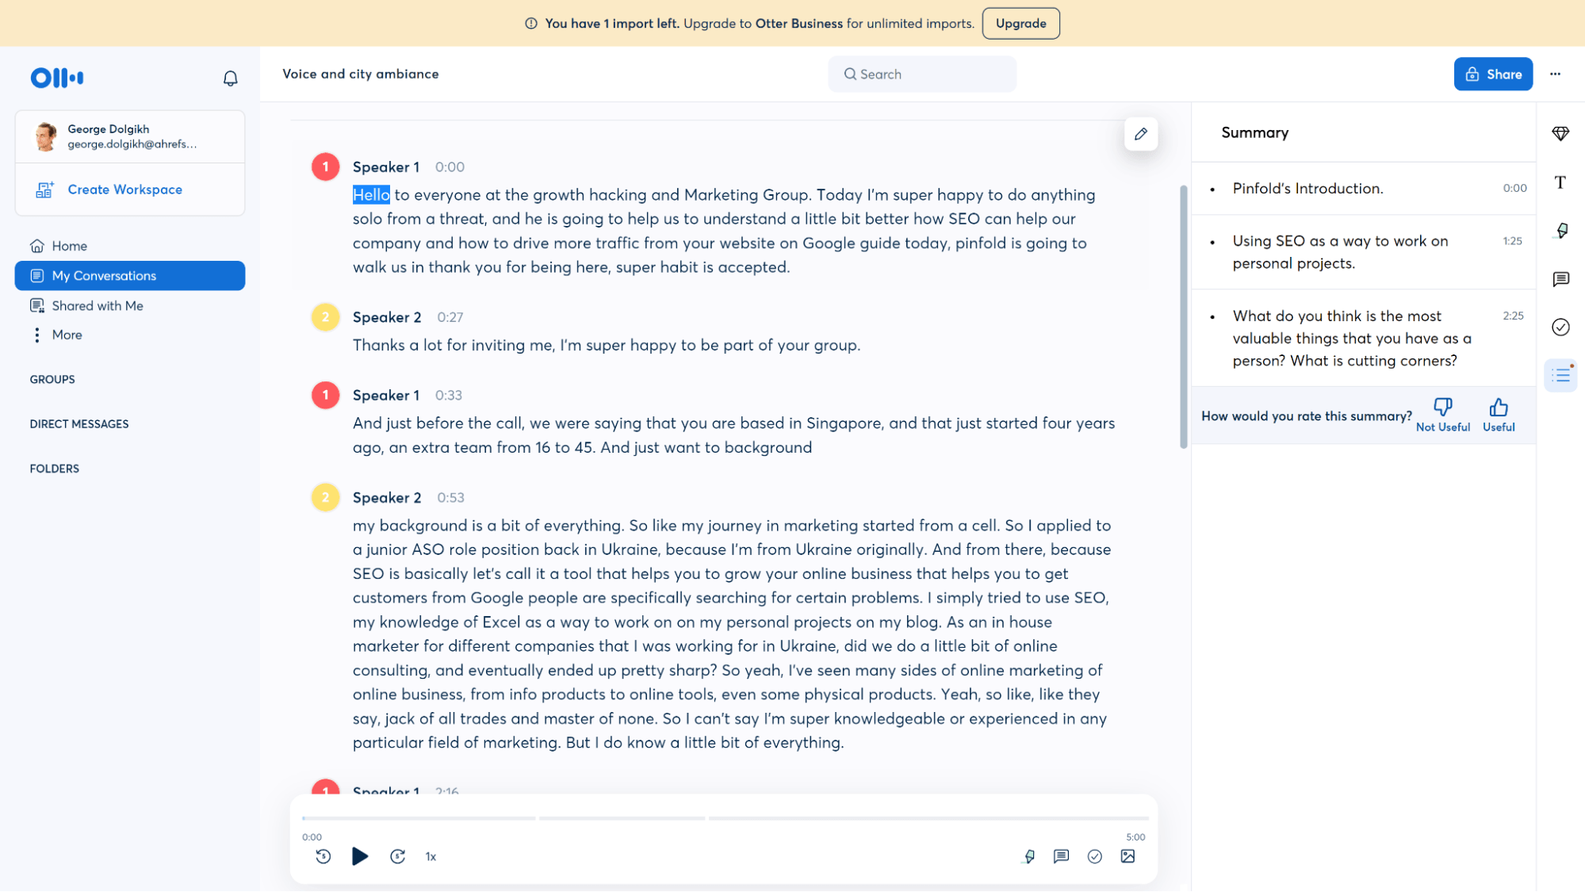This screenshot has width=1585, height=892.
Task: Click the screenshot/image icon bottom toolbar
Action: pyautogui.click(x=1127, y=856)
